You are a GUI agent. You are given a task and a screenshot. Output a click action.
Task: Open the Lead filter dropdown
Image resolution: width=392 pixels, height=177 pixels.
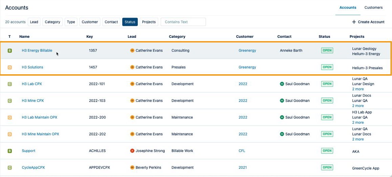tap(34, 22)
